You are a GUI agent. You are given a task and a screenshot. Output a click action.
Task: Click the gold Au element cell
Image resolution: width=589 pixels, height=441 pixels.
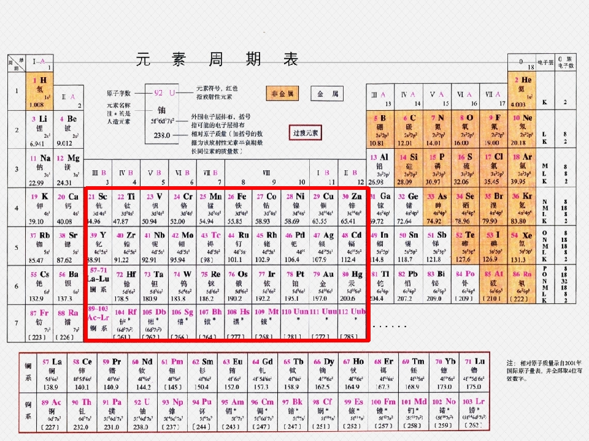click(x=324, y=285)
